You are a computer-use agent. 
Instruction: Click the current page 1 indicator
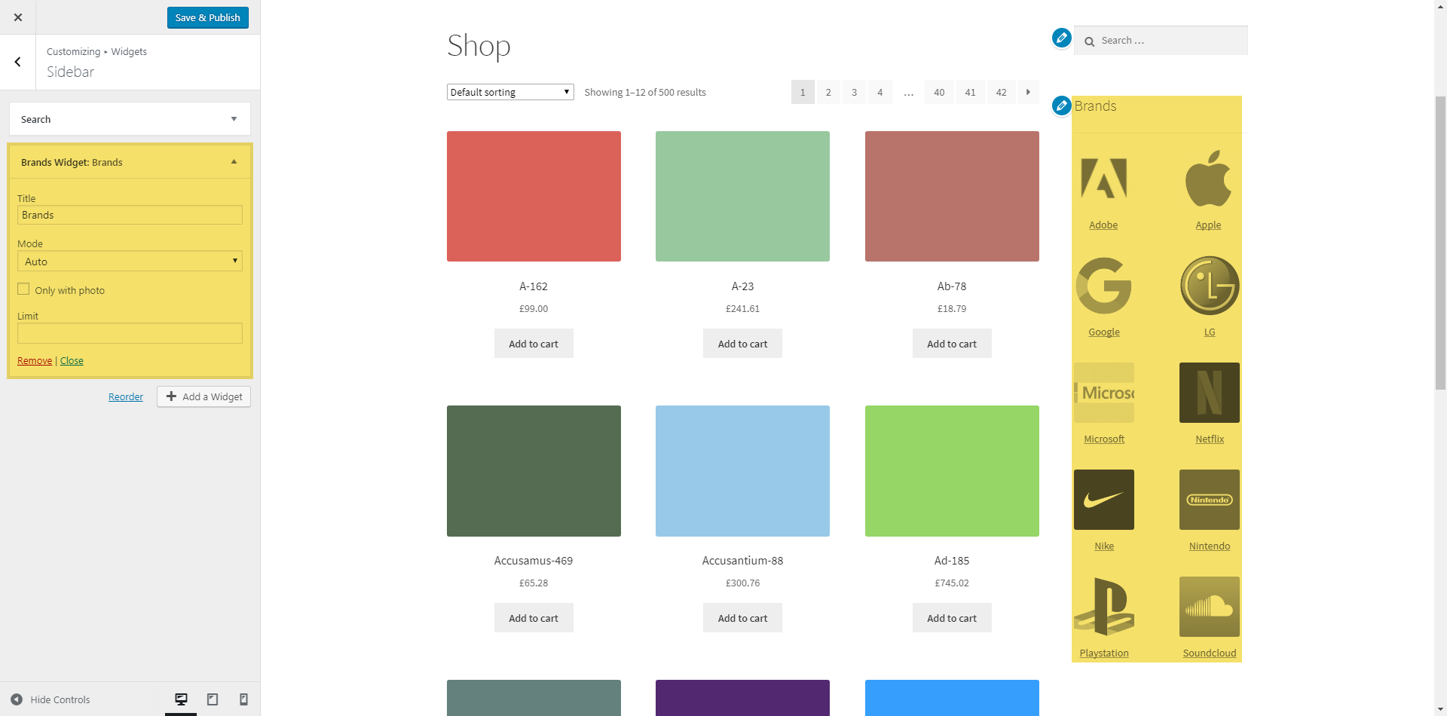(x=803, y=92)
